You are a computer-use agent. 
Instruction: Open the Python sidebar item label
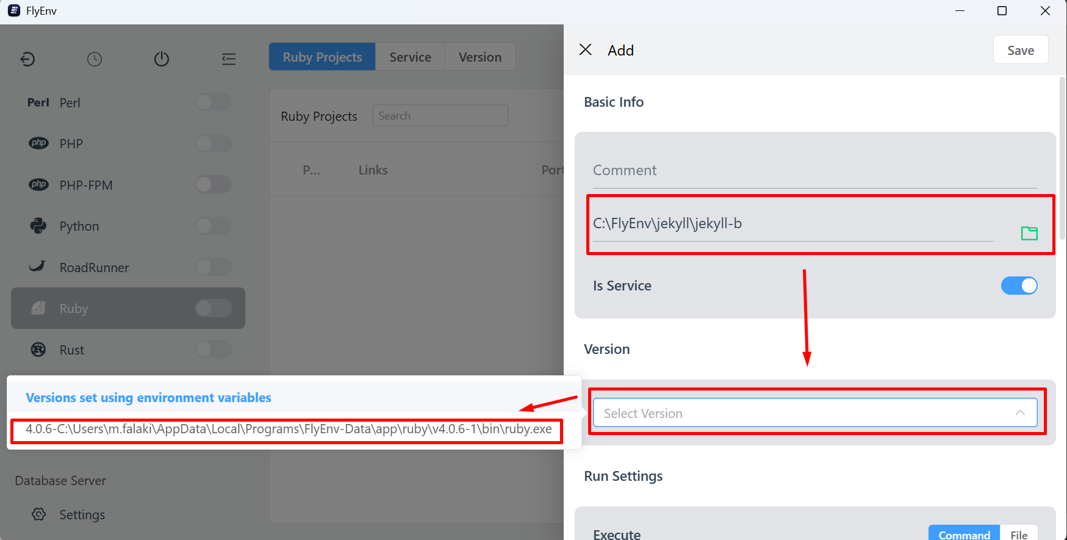coord(79,226)
